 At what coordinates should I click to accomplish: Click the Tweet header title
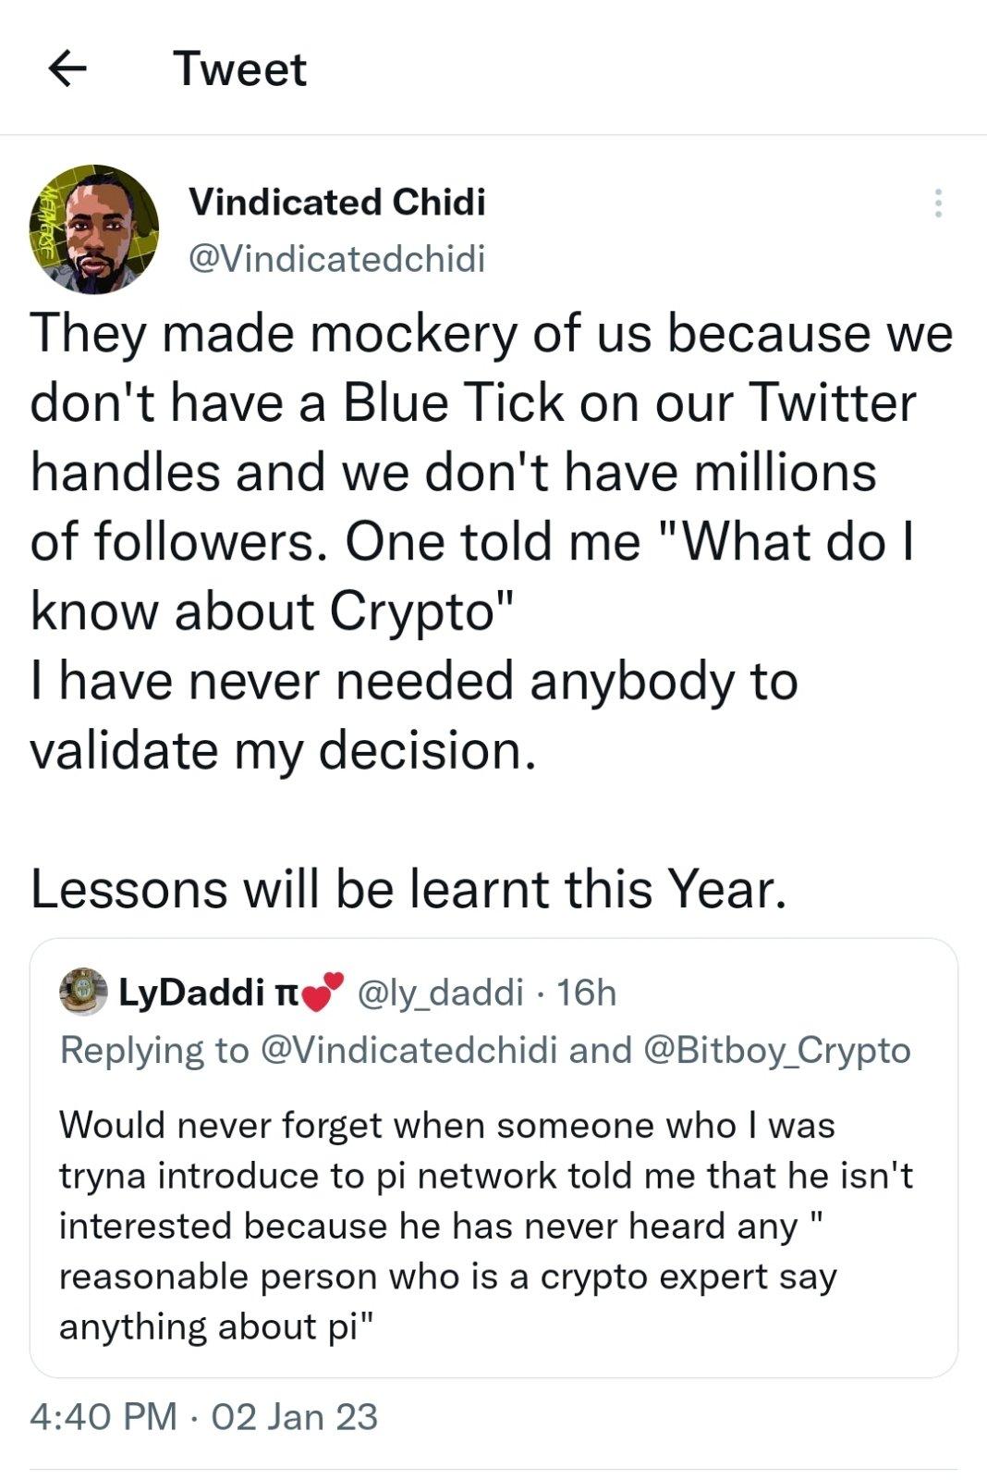(x=240, y=69)
